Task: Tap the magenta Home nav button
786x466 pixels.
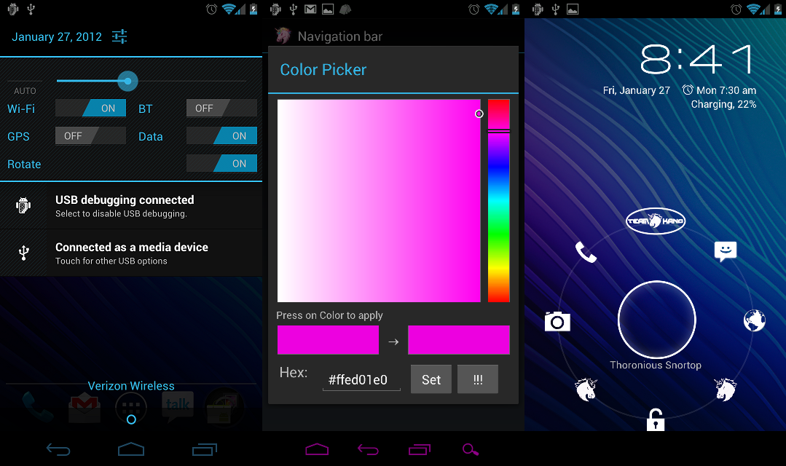Action: click(317, 449)
